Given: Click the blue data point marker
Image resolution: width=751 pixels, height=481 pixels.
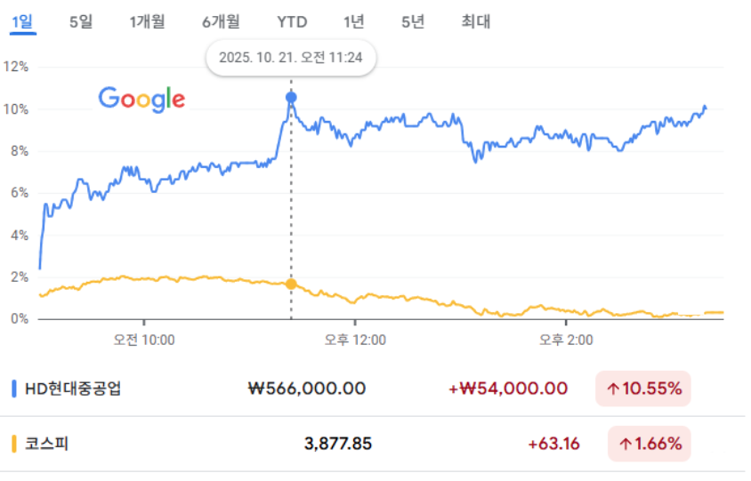Looking at the screenshot, I should point(291,97).
